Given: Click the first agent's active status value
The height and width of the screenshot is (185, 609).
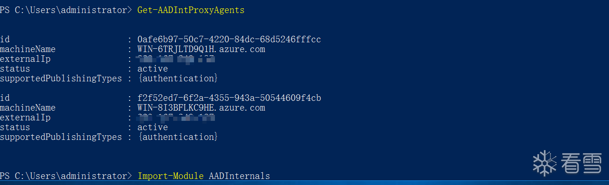Looking at the screenshot, I should coord(153,68).
